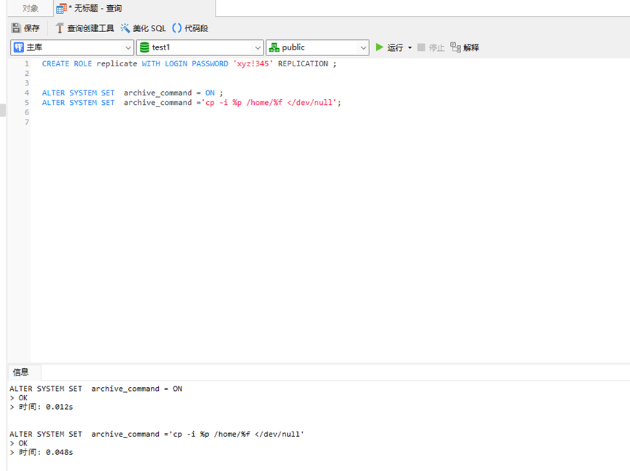Image resolution: width=630 pixels, height=471 pixels.
Task: Click line number 7 in the gutter
Action: pos(27,122)
